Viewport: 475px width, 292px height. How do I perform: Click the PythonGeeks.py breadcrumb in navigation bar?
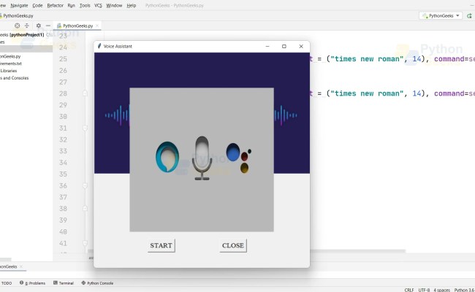(x=17, y=16)
